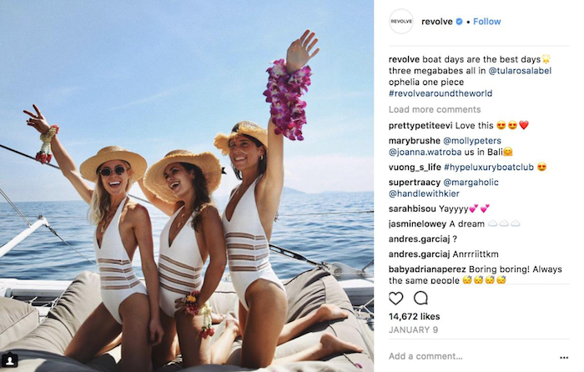Click the boat photo of three women
Image resolution: width=584 pixels, height=372 pixels.
point(187,185)
